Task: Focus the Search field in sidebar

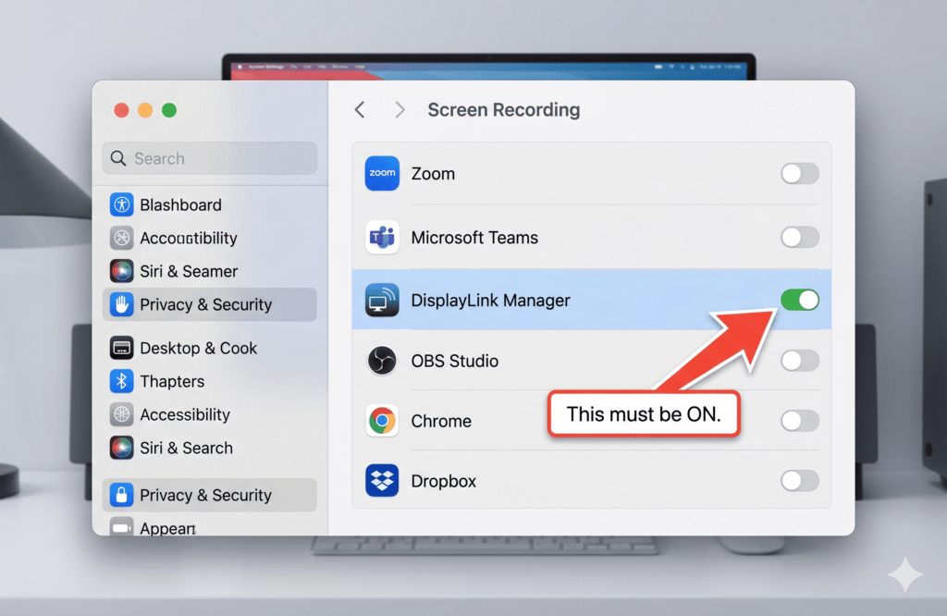Action: [x=210, y=158]
